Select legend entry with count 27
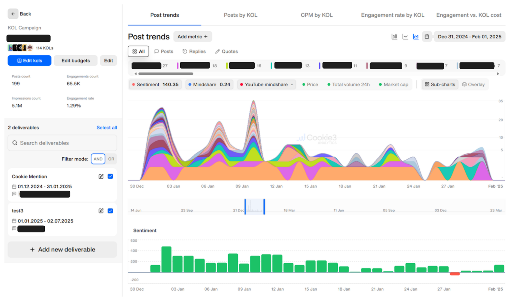 coord(150,66)
